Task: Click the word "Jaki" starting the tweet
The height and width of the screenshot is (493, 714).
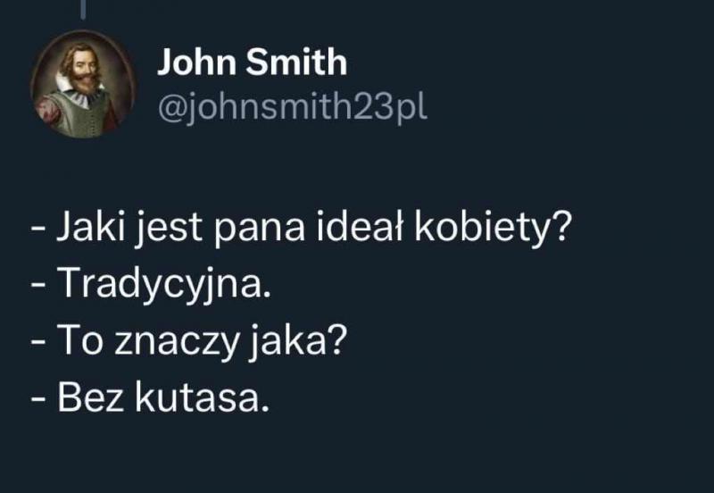Action: tap(91, 227)
